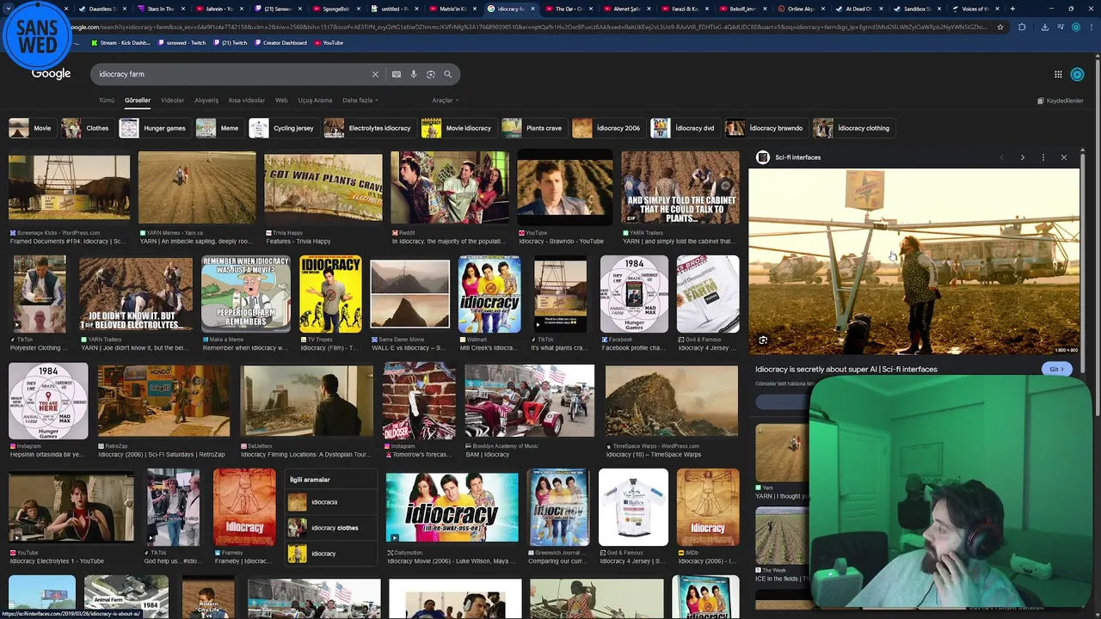This screenshot has width=1101, height=619.
Task: Go to next image in preview panel
Action: click(x=1022, y=157)
